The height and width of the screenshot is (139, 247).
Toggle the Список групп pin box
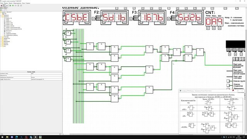click(228, 81)
